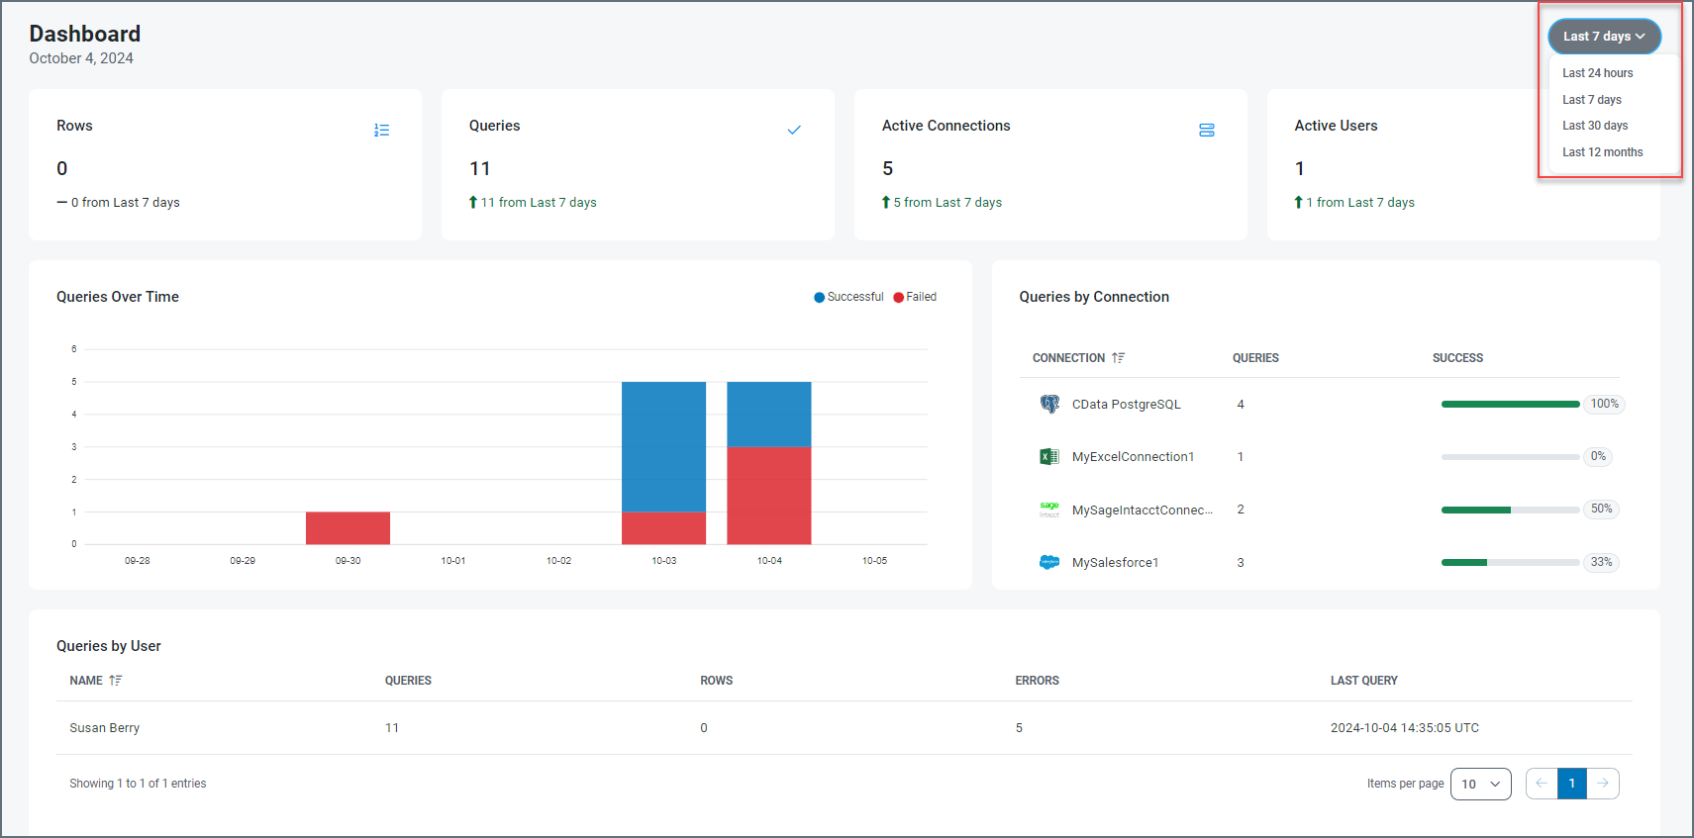The width and height of the screenshot is (1694, 838).
Task: Sort users using the NAME sort icon
Action: pyautogui.click(x=116, y=681)
